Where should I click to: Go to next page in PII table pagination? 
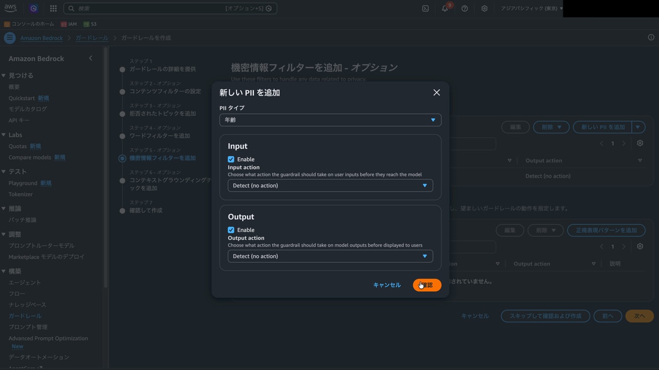click(624, 144)
